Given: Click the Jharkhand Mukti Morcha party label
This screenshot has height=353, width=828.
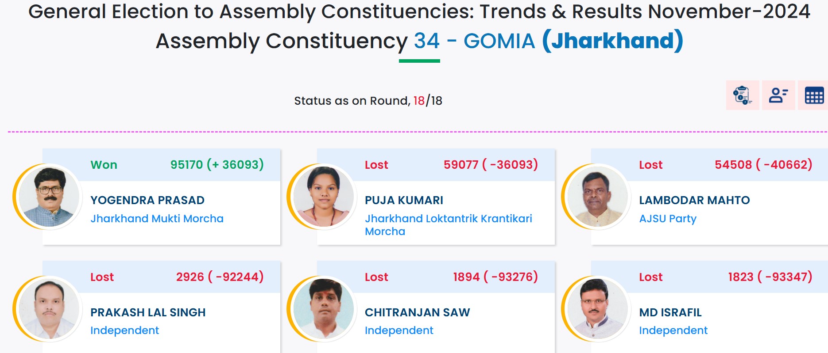Looking at the screenshot, I should point(157,219).
